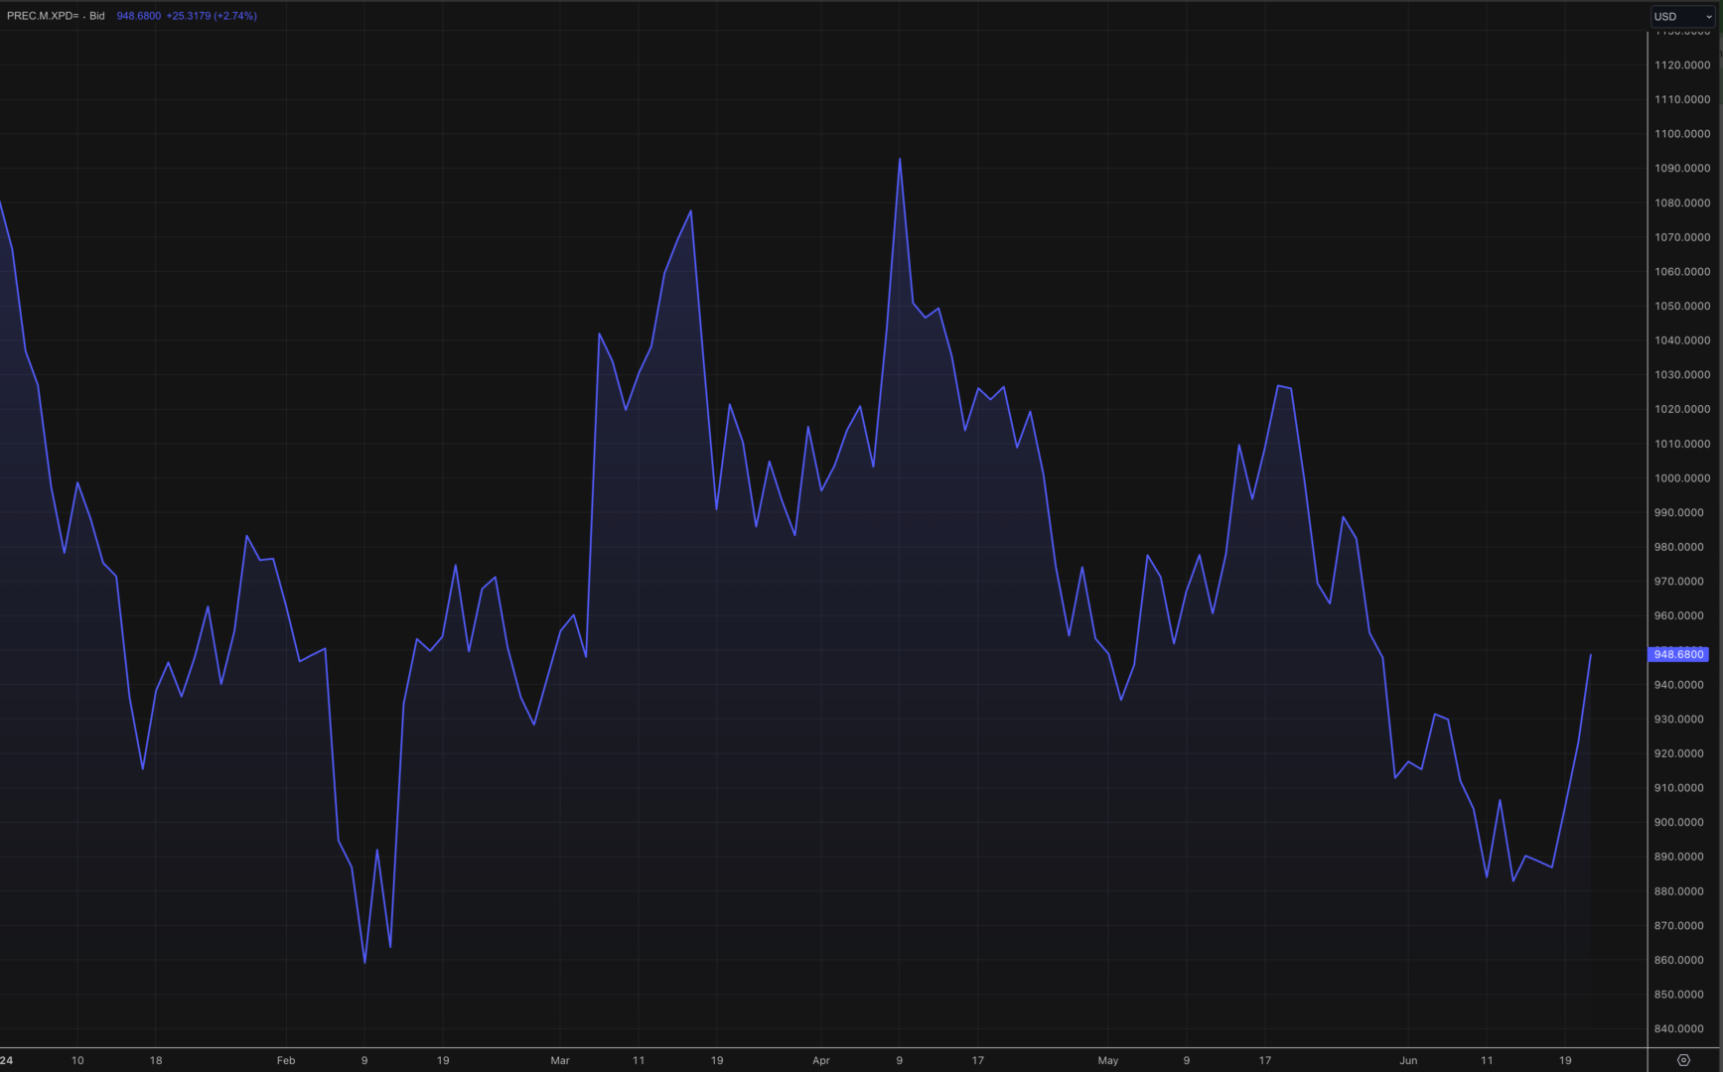Click the +25.3179 (+2.74%) change text
Screen dimensions: 1723x1072
tap(211, 16)
